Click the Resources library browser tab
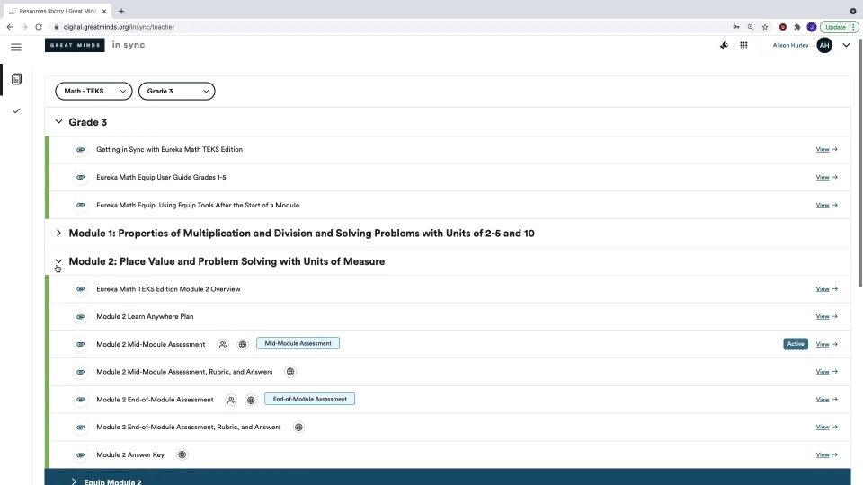863x485 pixels. click(x=57, y=11)
